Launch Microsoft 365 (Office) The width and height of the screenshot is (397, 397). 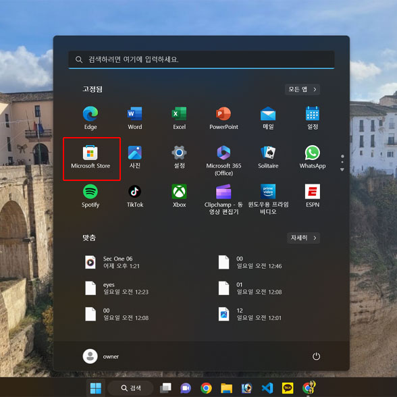pyautogui.click(x=223, y=161)
